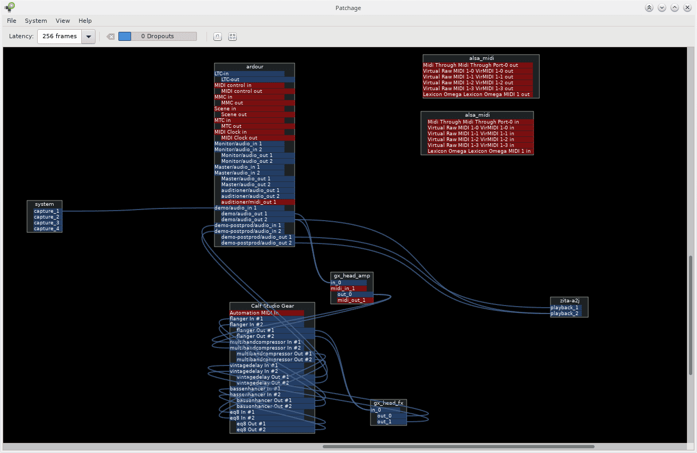Select system capture_2 port
This screenshot has width=697, height=453.
pos(47,217)
